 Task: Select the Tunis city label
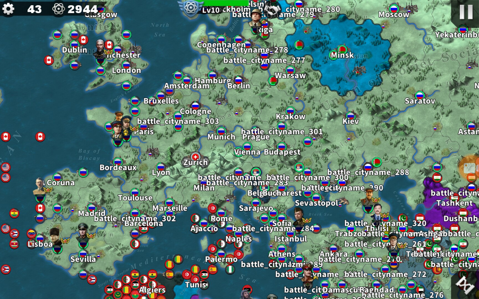196,285
